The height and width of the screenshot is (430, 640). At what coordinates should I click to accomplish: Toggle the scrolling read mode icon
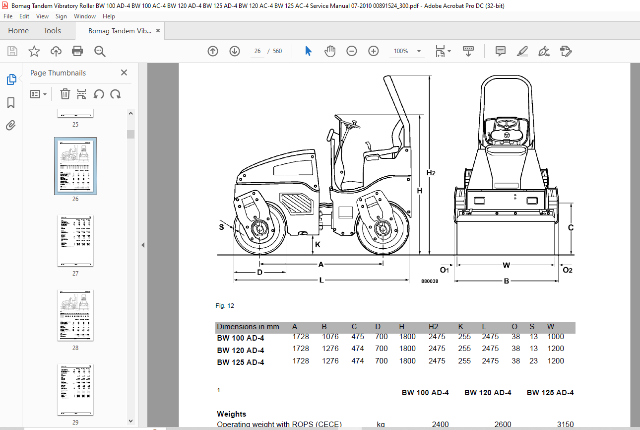(468, 51)
